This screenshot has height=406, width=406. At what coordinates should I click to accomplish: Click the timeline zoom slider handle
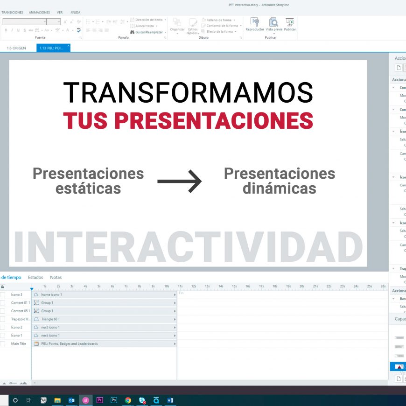coord(11,383)
